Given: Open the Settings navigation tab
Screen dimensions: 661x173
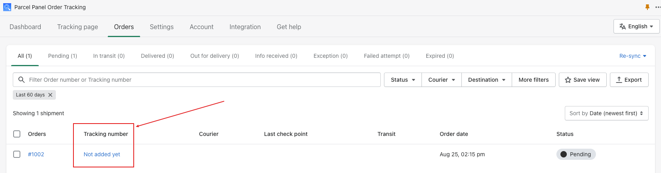Looking at the screenshot, I should [162, 27].
